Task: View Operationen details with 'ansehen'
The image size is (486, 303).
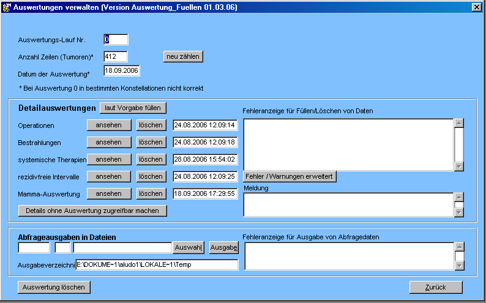Action: tap(109, 125)
